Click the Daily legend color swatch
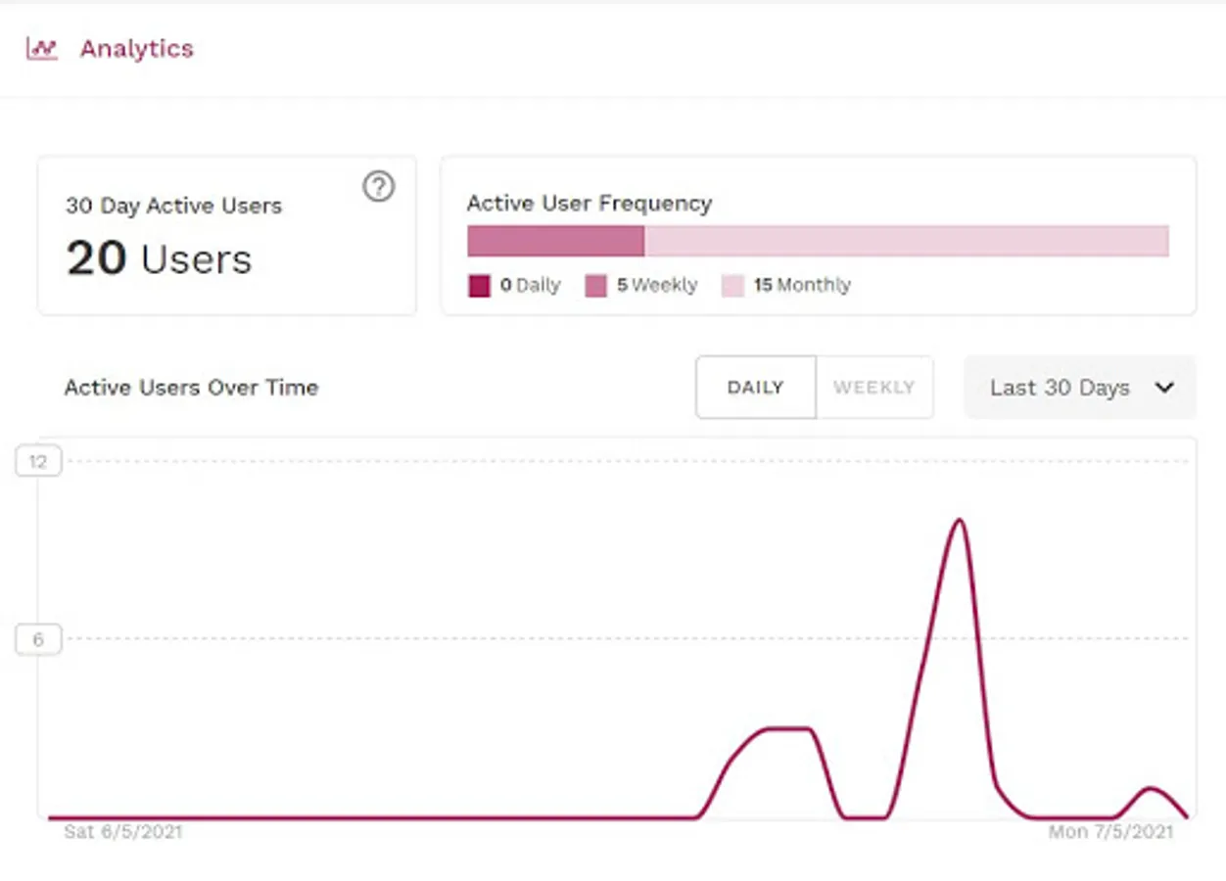1226x881 pixels. coord(479,286)
